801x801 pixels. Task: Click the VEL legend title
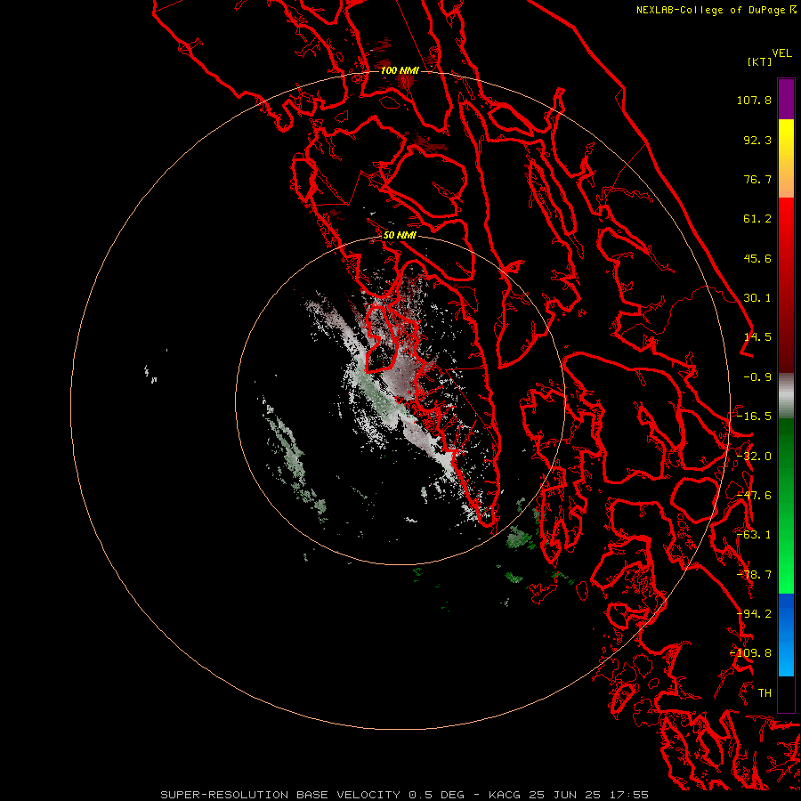(781, 53)
